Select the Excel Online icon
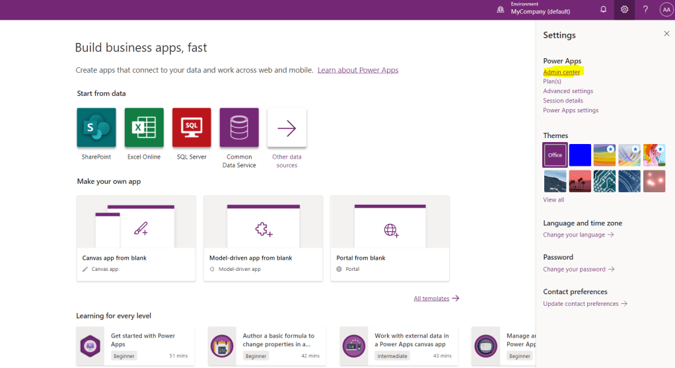 point(144,128)
